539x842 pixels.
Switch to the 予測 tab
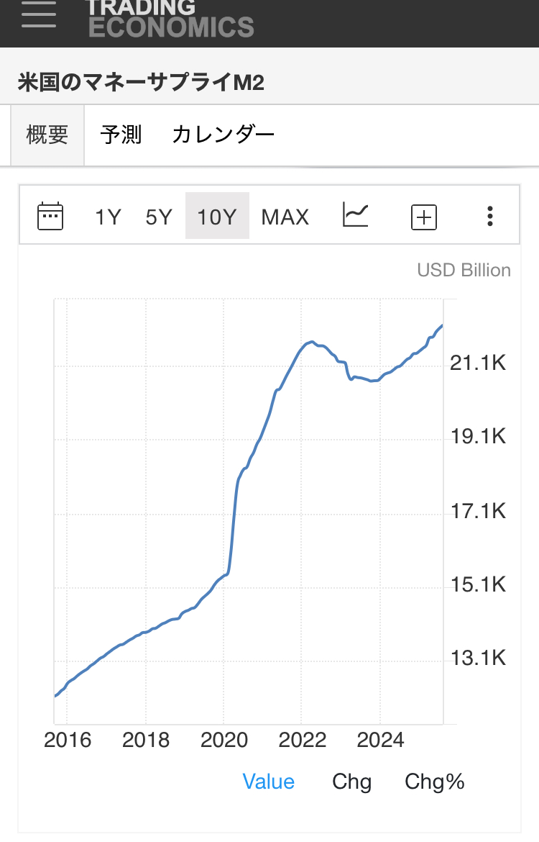coord(121,135)
